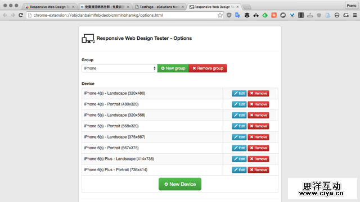Remove iPhone 6(s) Landscape (375x667) device
The width and height of the screenshot is (360, 202).
[258, 137]
